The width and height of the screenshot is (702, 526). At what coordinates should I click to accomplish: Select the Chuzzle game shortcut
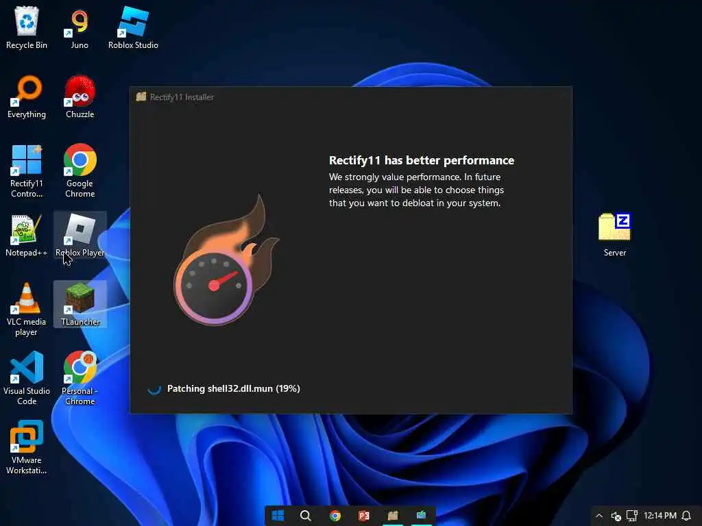(x=80, y=97)
